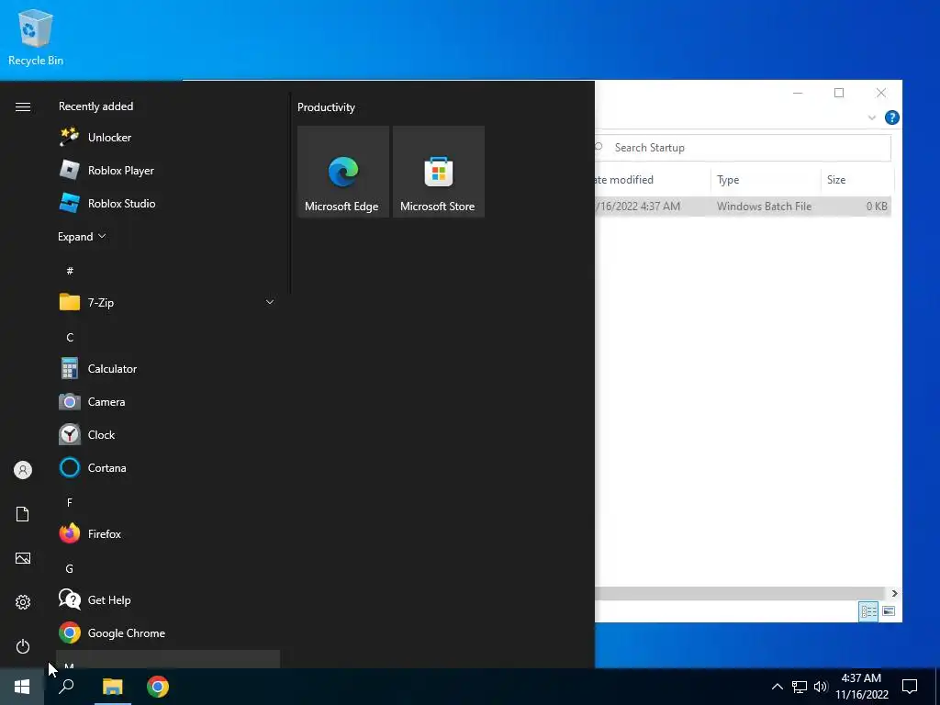Select the Windows Batch File row
940x705 pixels.
742,207
